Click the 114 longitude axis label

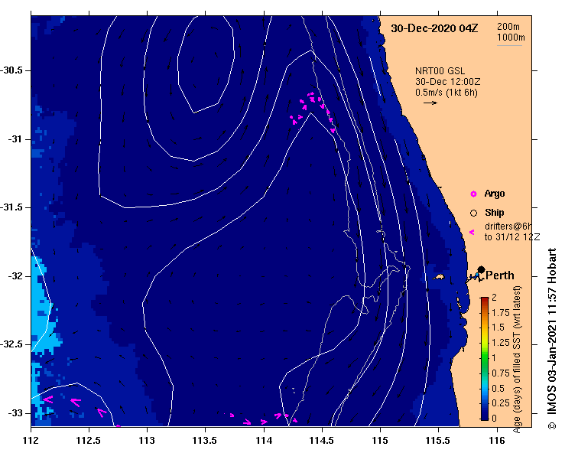[264, 441]
